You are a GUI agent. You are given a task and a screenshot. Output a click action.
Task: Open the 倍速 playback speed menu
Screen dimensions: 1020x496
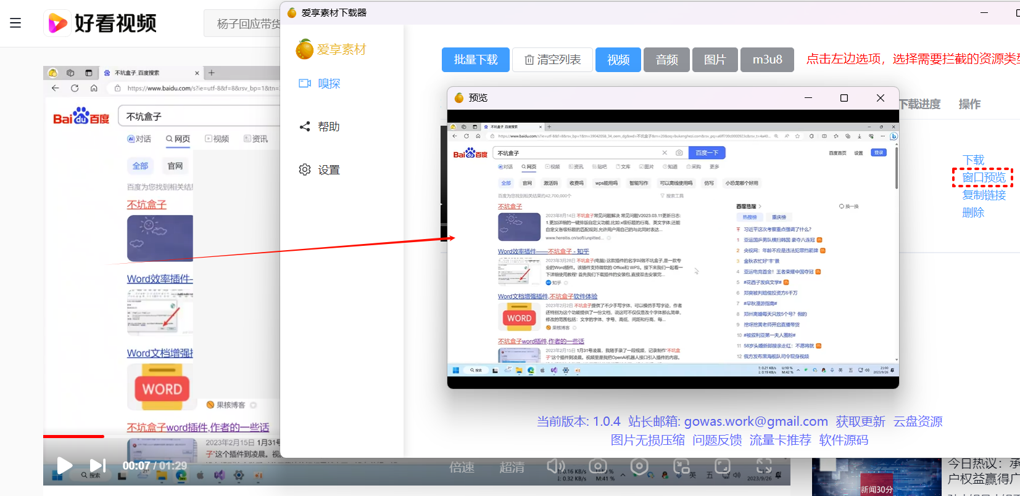tap(462, 467)
